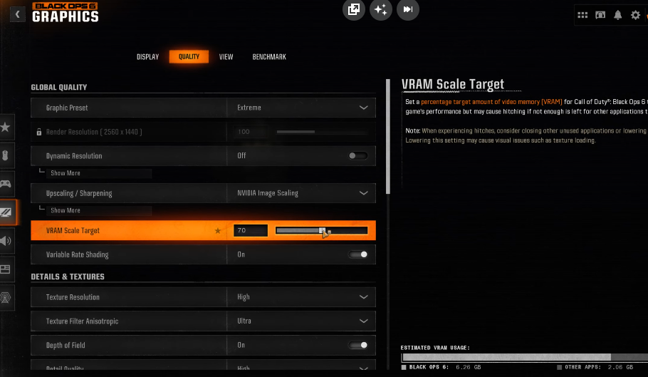Image resolution: width=648 pixels, height=377 pixels.
Task: Open the apps grid menu icon
Action: coord(582,15)
